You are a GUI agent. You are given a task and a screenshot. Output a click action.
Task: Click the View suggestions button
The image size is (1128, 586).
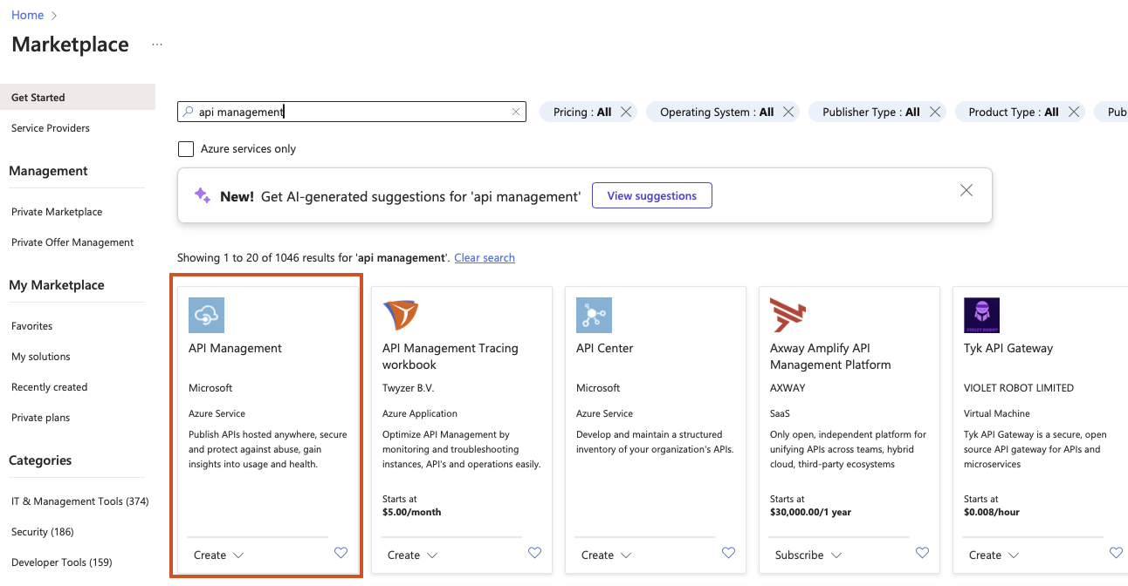point(651,196)
